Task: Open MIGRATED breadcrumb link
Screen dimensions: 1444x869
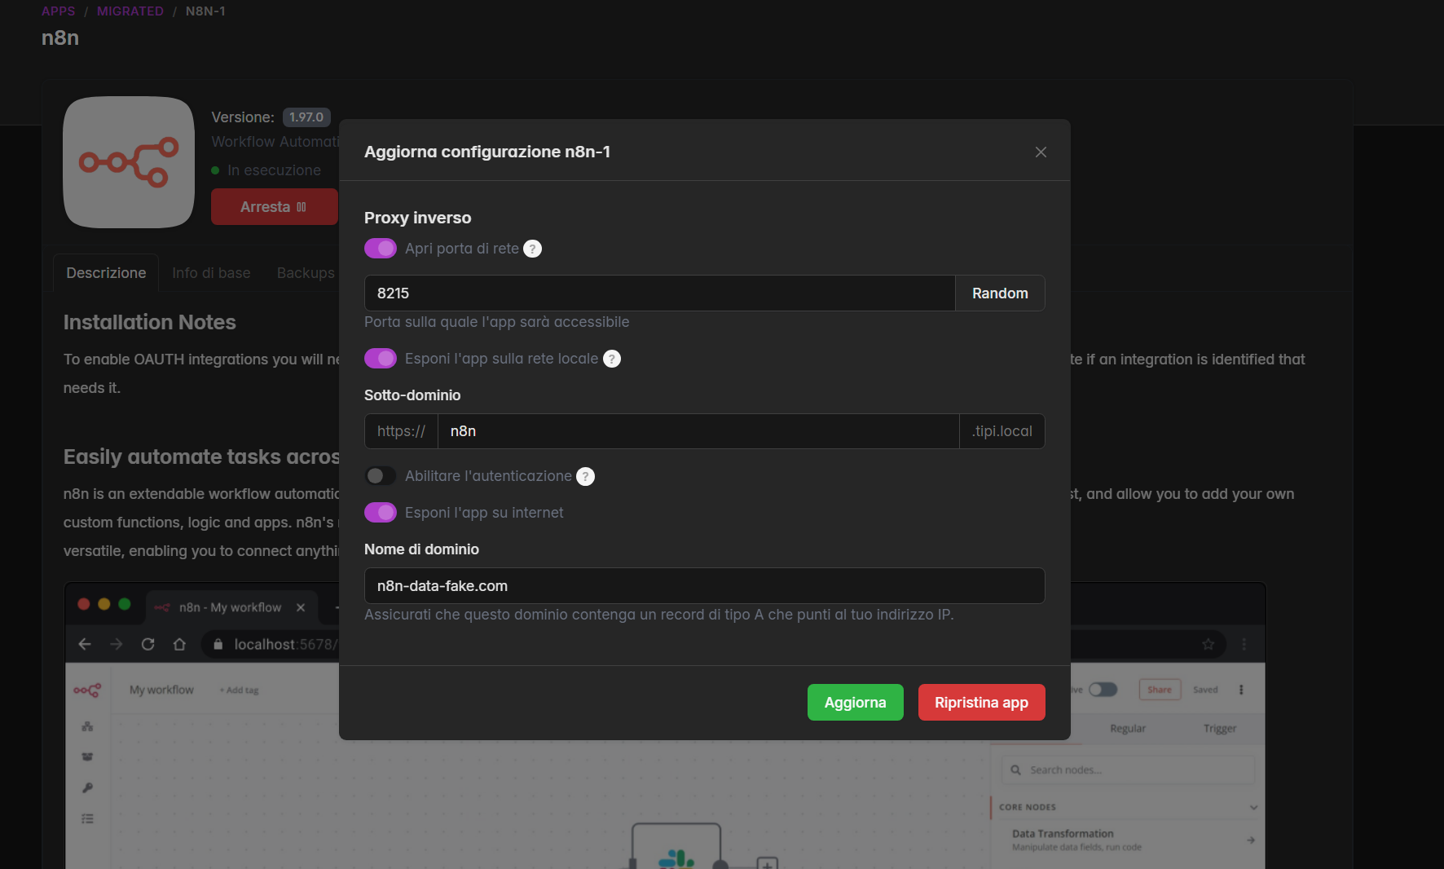Action: coord(130,11)
